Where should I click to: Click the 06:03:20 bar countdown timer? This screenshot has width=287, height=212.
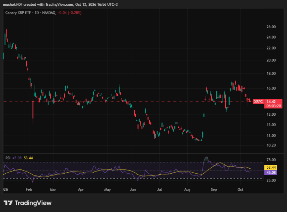pyautogui.click(x=274, y=106)
